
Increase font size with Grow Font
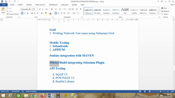pos(40,9)
